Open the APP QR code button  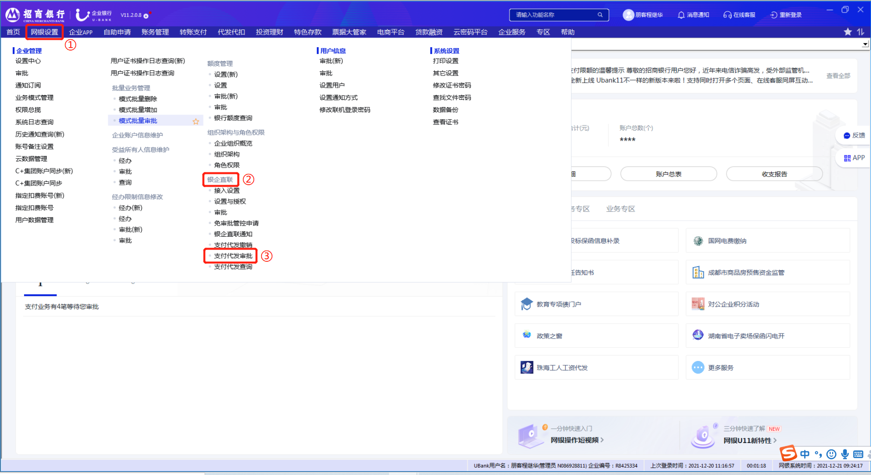point(847,158)
